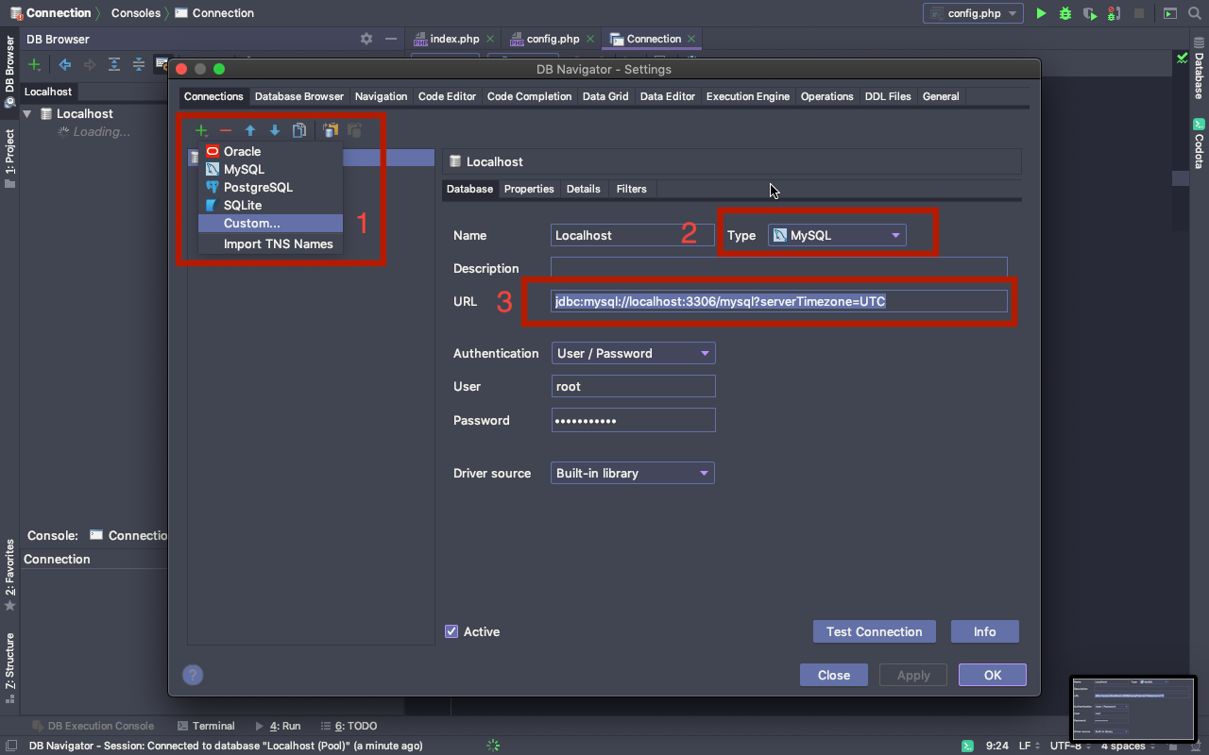Click the collapse all icon in DB Browser
The image size is (1209, 755).
click(139, 64)
